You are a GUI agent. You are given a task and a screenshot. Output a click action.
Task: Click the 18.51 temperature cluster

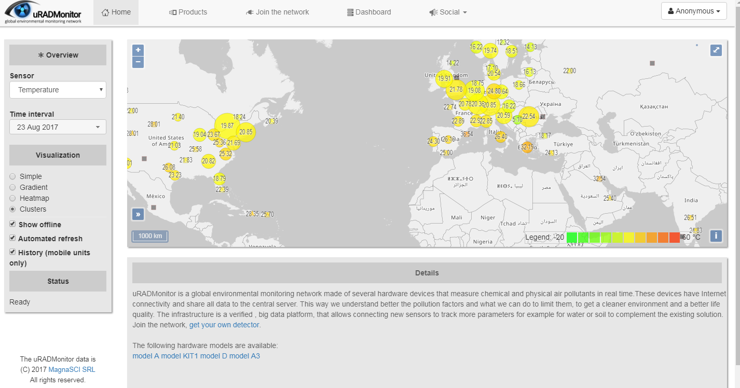512,51
